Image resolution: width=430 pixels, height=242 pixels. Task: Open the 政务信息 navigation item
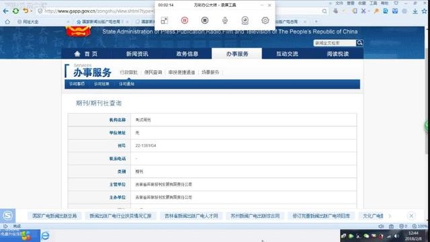point(187,54)
